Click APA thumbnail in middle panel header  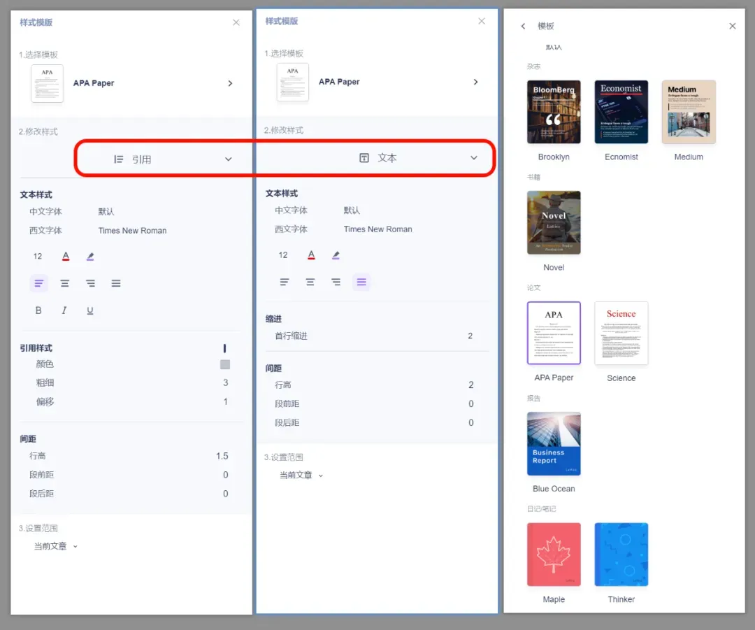point(293,82)
